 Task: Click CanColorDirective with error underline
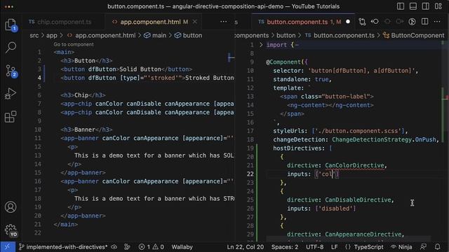coord(354,165)
